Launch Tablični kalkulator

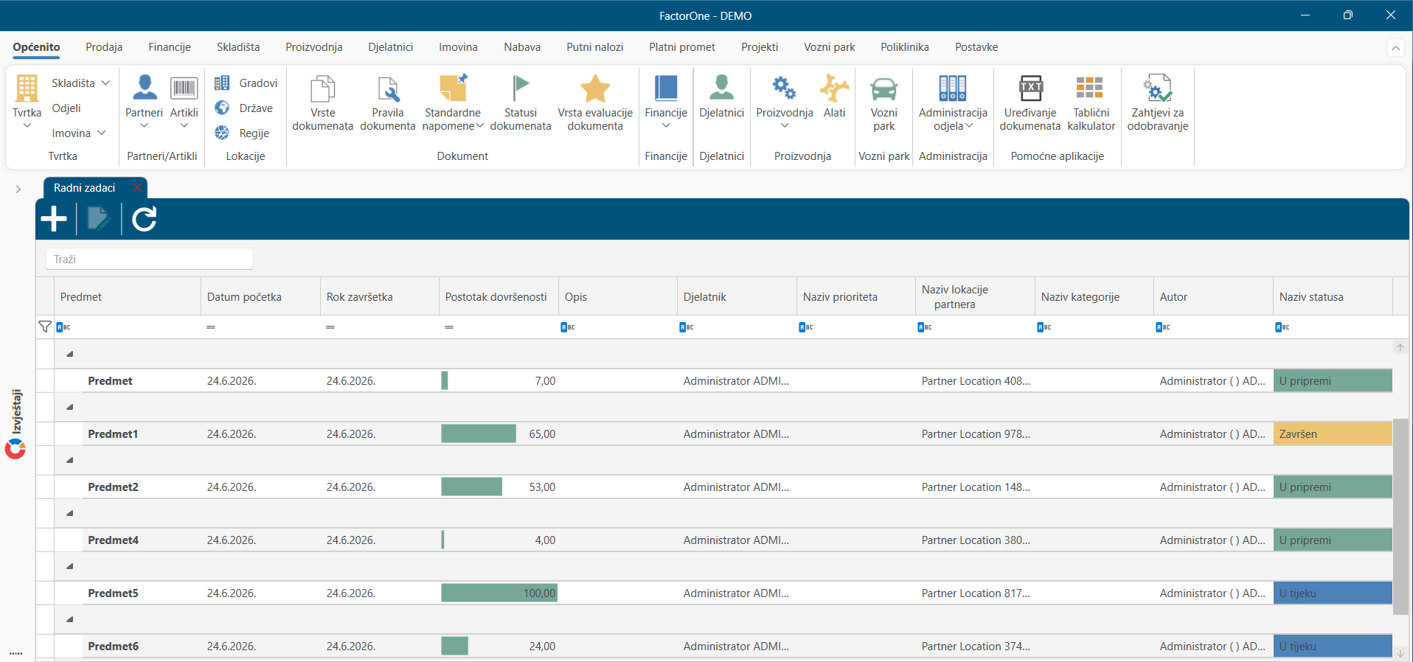coord(1091,103)
